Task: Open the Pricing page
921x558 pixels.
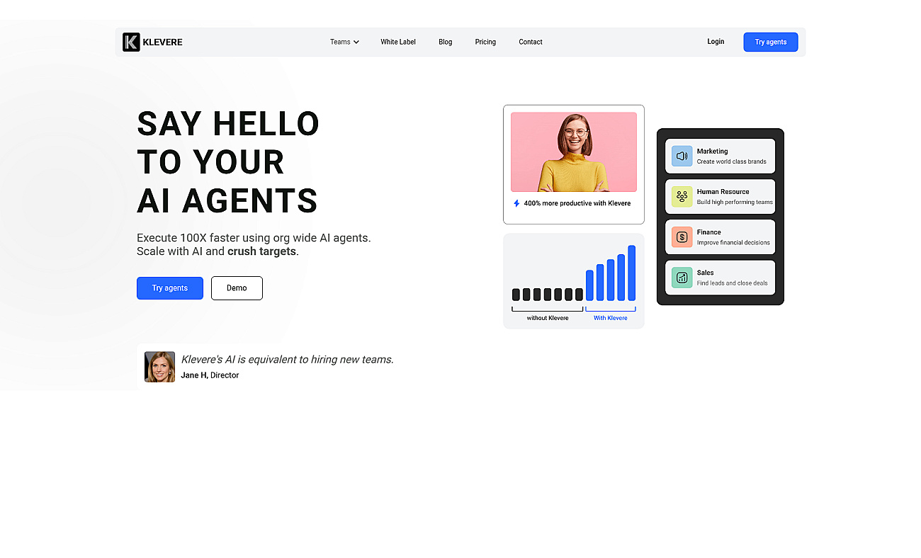Action: (485, 42)
